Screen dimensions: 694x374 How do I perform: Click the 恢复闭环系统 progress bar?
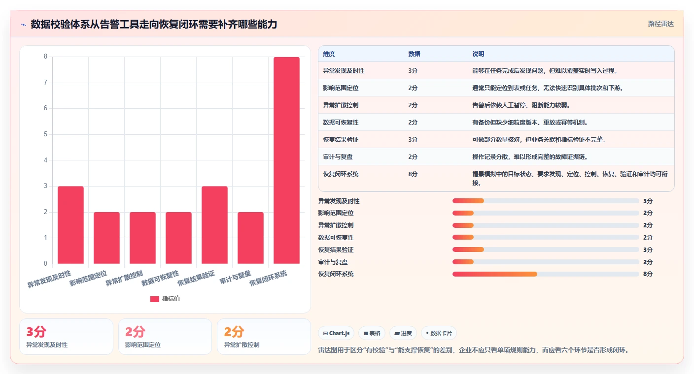[546, 274]
